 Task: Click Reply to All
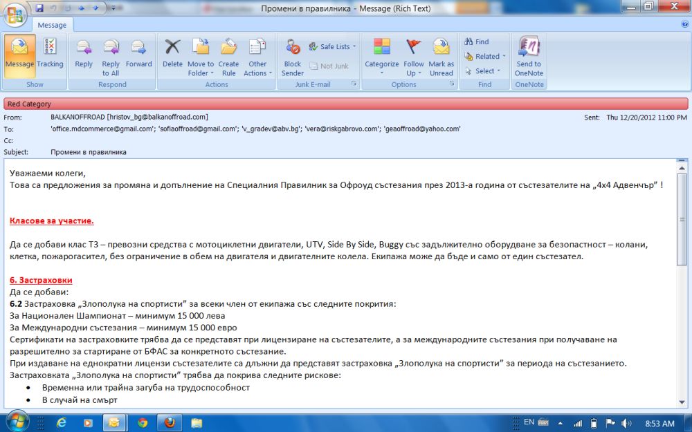click(x=111, y=57)
